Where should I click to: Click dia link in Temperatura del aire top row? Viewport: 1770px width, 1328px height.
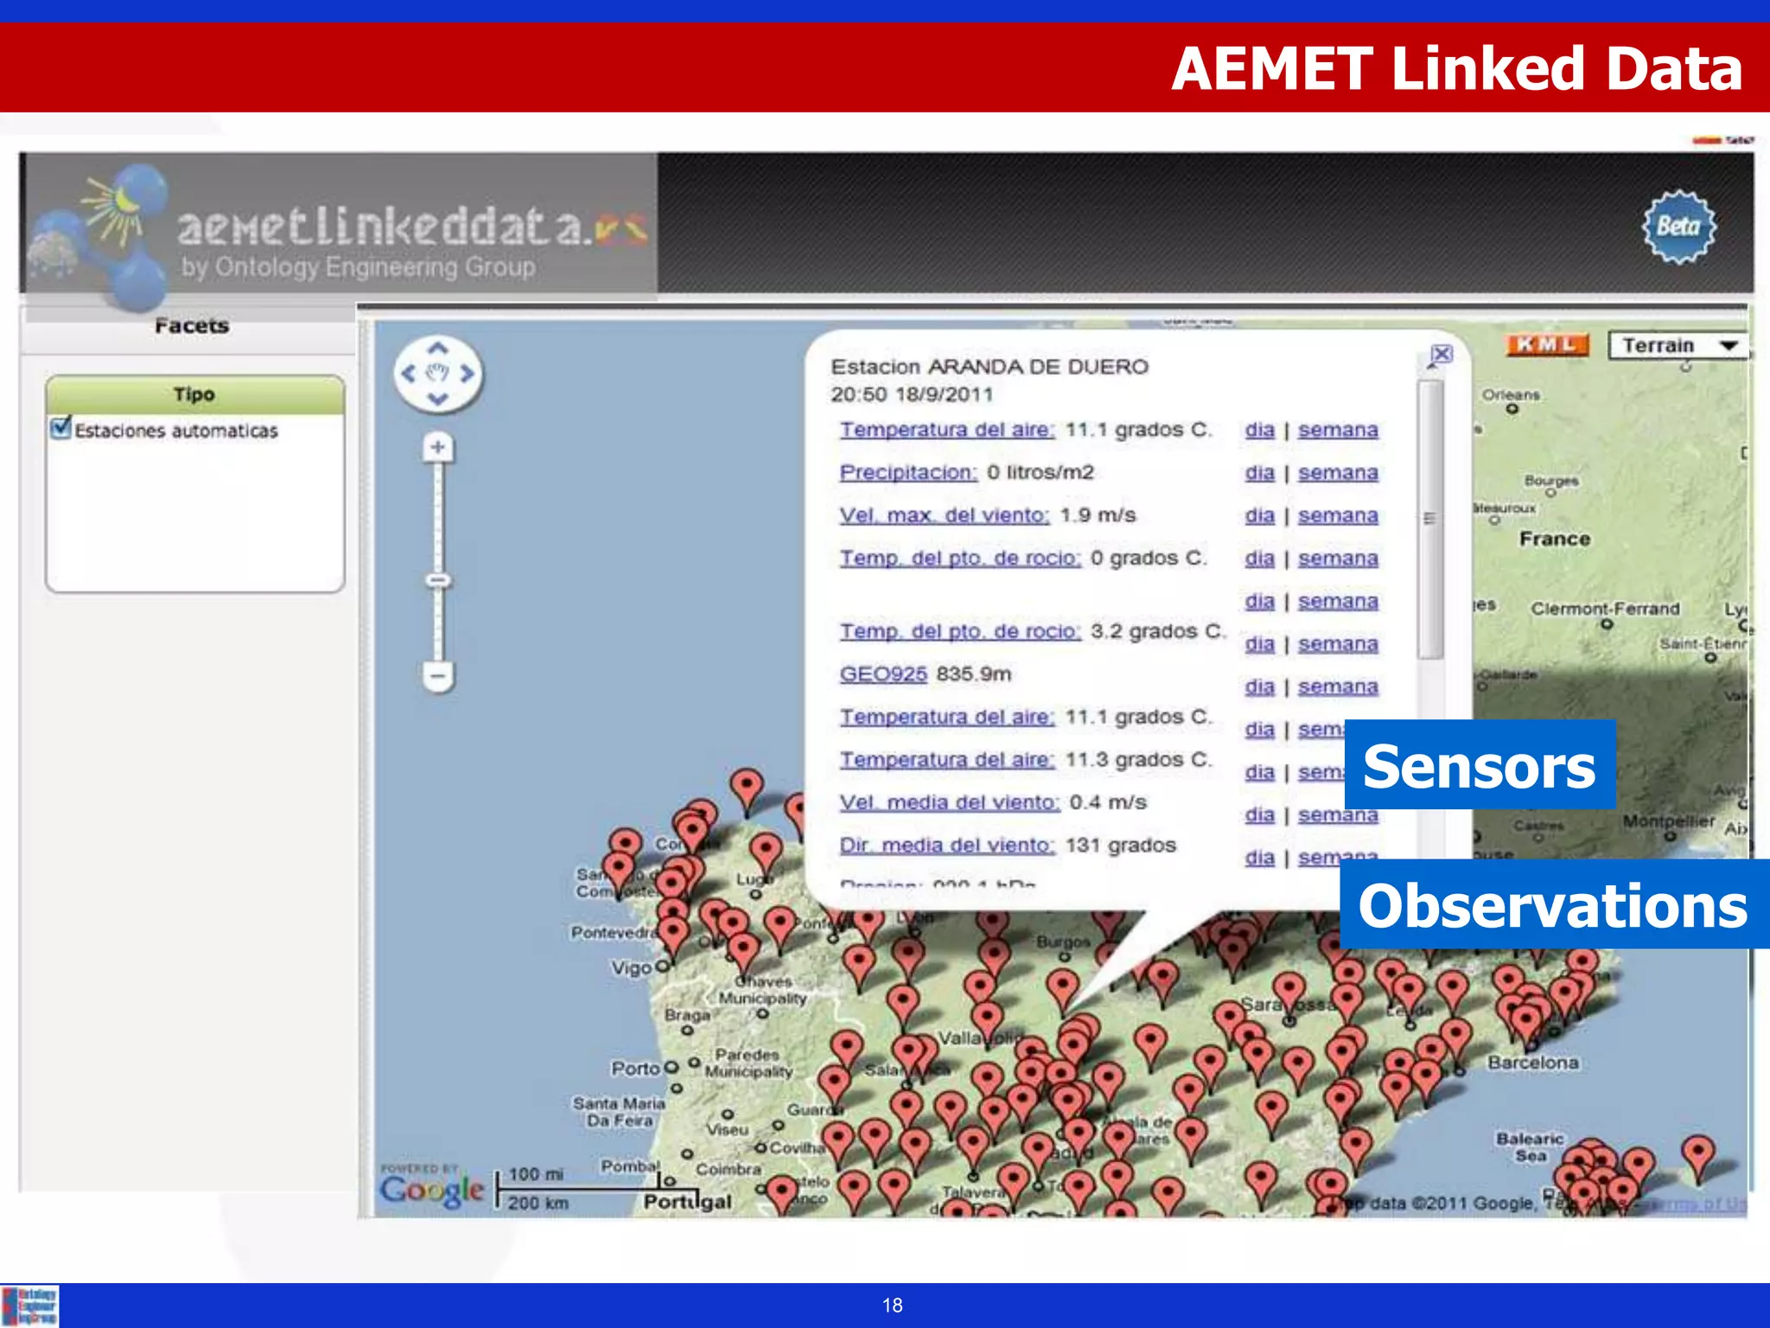[1259, 430]
